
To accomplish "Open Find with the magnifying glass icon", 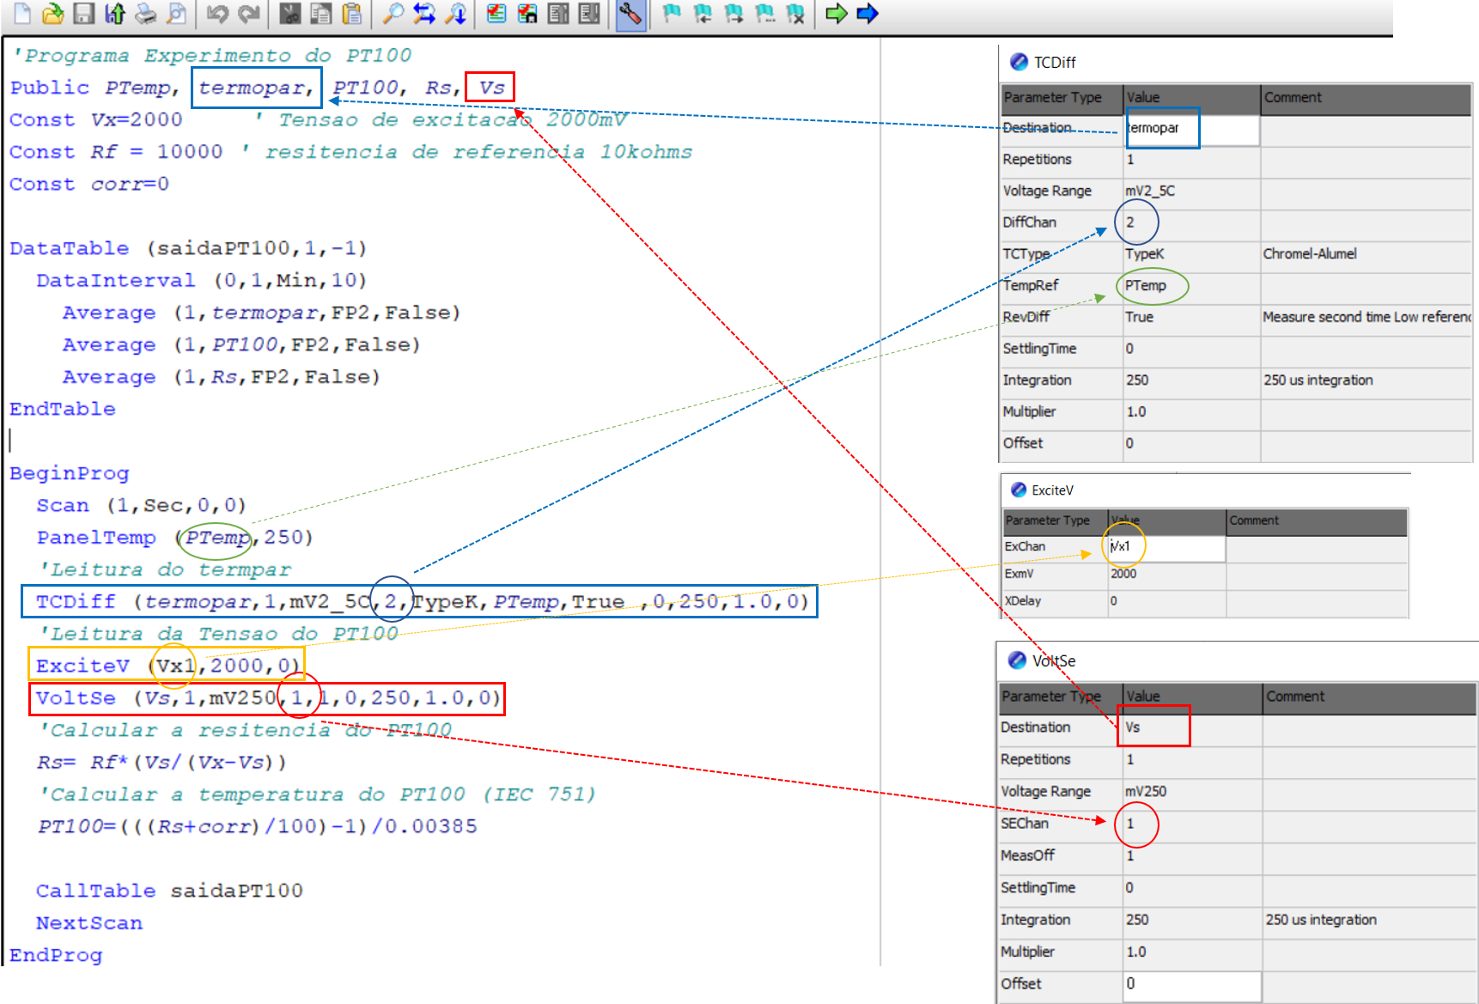I will coord(393,13).
